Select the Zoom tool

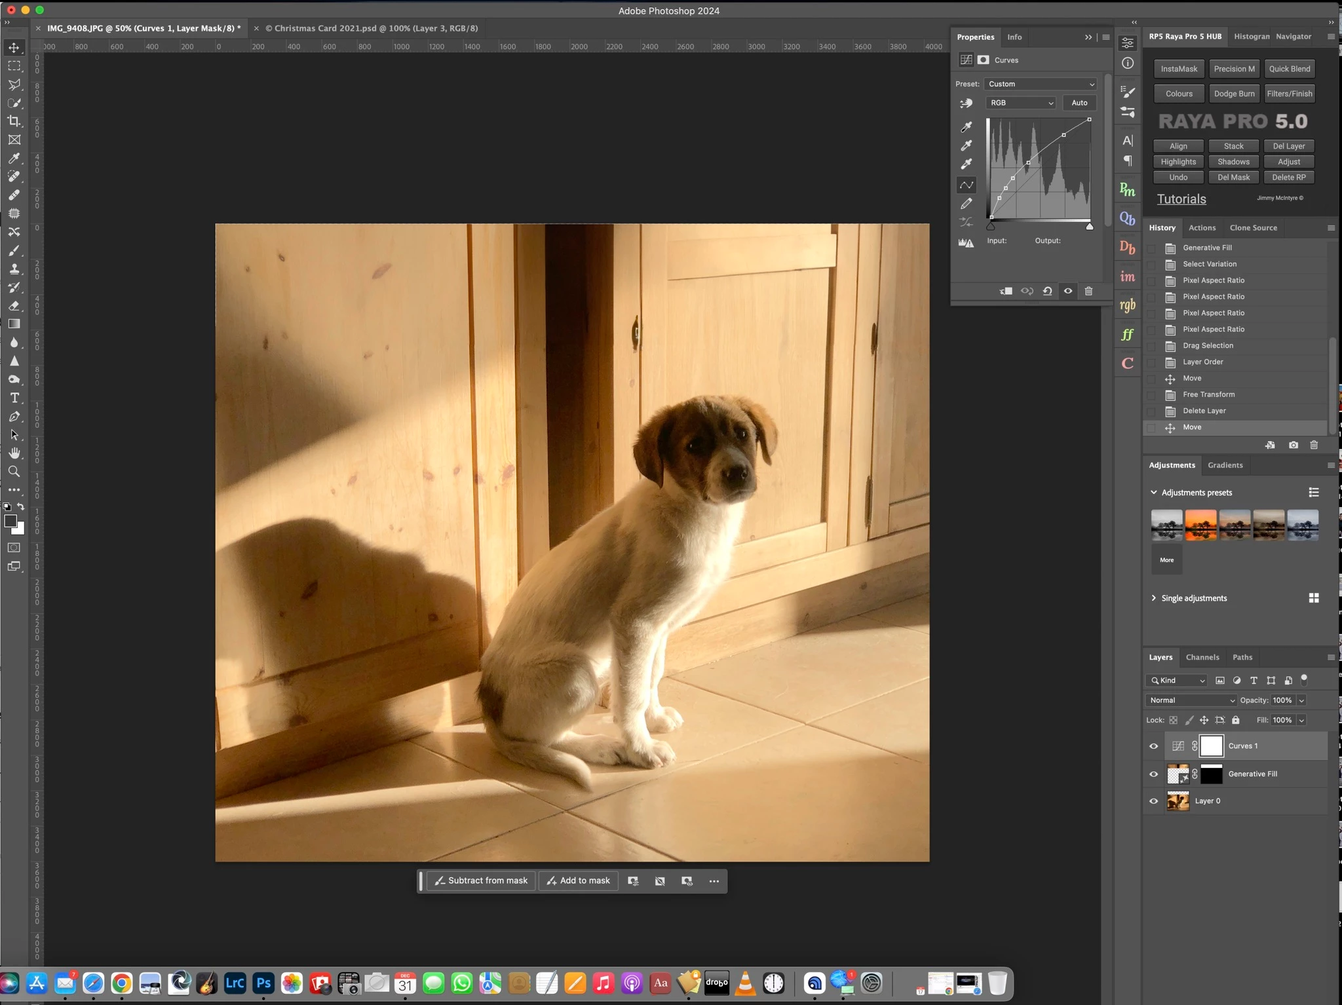pyautogui.click(x=14, y=471)
